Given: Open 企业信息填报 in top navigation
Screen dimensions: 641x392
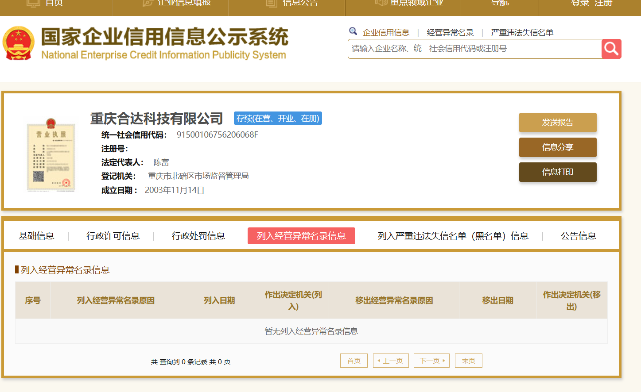Looking at the screenshot, I should [184, 4].
